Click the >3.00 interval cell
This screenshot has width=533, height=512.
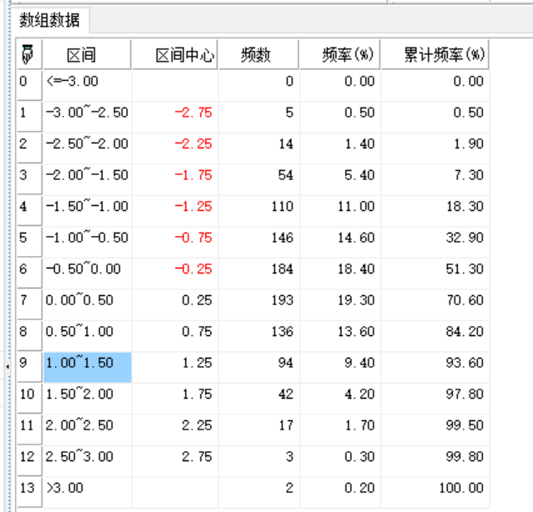(88, 488)
